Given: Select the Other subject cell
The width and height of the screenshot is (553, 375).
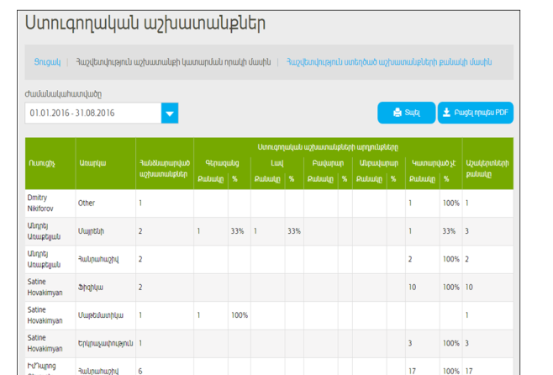Looking at the screenshot, I should 105,203.
